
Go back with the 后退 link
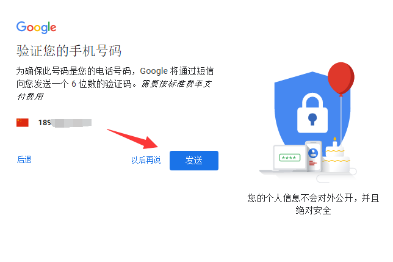click(x=24, y=159)
